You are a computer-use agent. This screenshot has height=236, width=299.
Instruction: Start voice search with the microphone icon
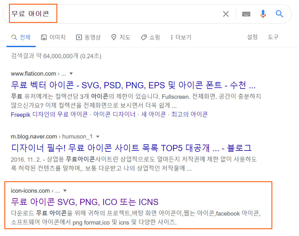(x=263, y=14)
